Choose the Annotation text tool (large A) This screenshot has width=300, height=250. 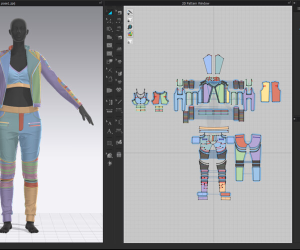click(109, 131)
